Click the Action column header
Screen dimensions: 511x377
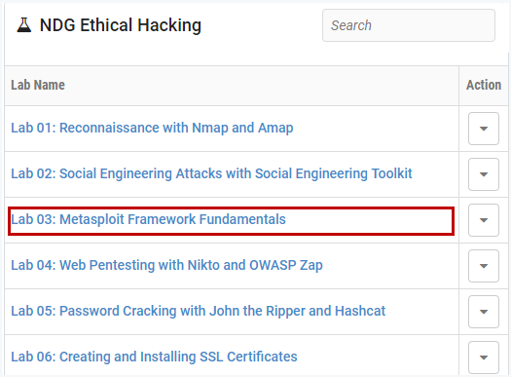click(484, 85)
